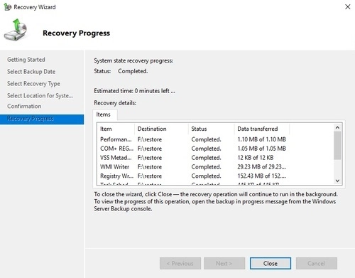Click 1.10 MB of 1.10 MB cell
Image resolution: width=355 pixels, height=278 pixels.
pyautogui.click(x=262, y=139)
